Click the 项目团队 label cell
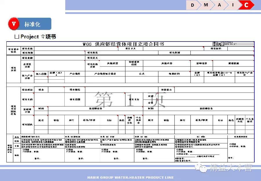261x181 pixels. [x=28, y=124]
